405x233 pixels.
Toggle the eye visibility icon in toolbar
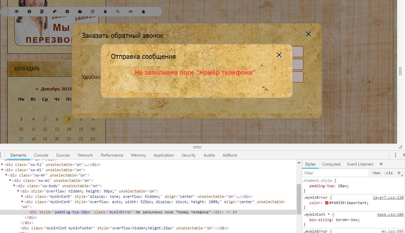coord(131,12)
